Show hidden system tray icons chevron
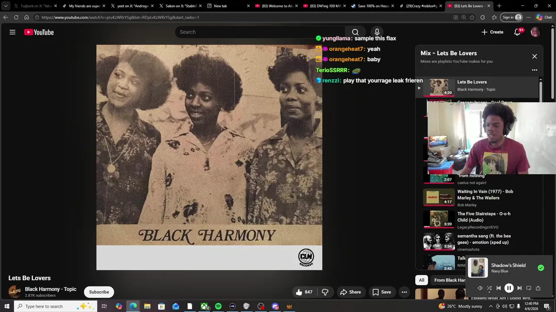This screenshot has height=312, width=556. (491, 306)
